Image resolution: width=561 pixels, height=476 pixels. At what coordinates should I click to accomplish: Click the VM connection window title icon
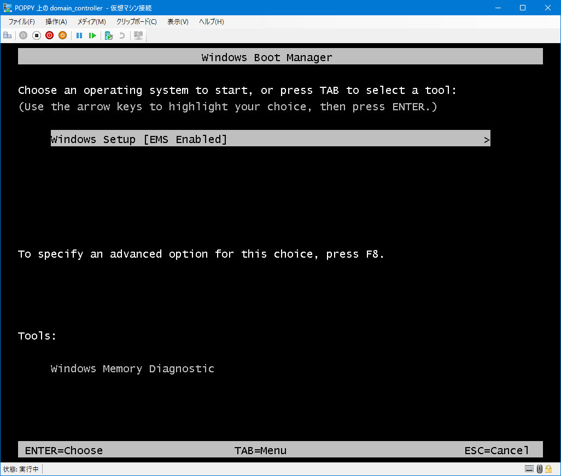pyautogui.click(x=7, y=8)
